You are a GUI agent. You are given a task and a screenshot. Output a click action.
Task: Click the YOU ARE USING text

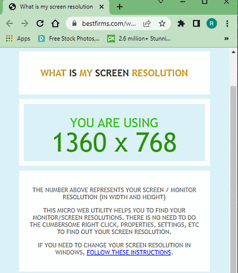(114, 123)
